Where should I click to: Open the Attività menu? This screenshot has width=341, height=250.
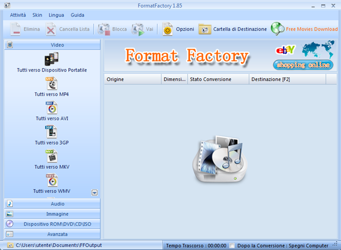(x=18, y=15)
